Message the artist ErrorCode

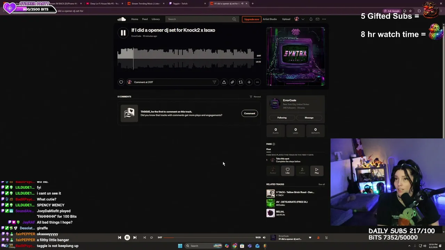click(x=309, y=118)
